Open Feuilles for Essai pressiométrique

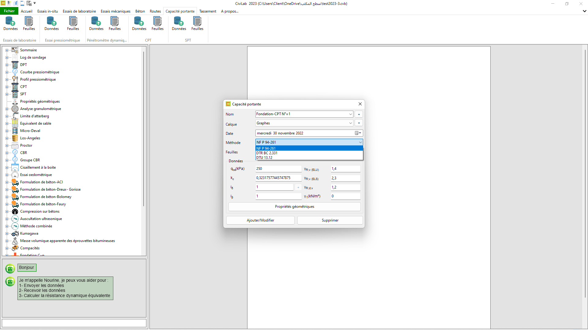coord(73,24)
